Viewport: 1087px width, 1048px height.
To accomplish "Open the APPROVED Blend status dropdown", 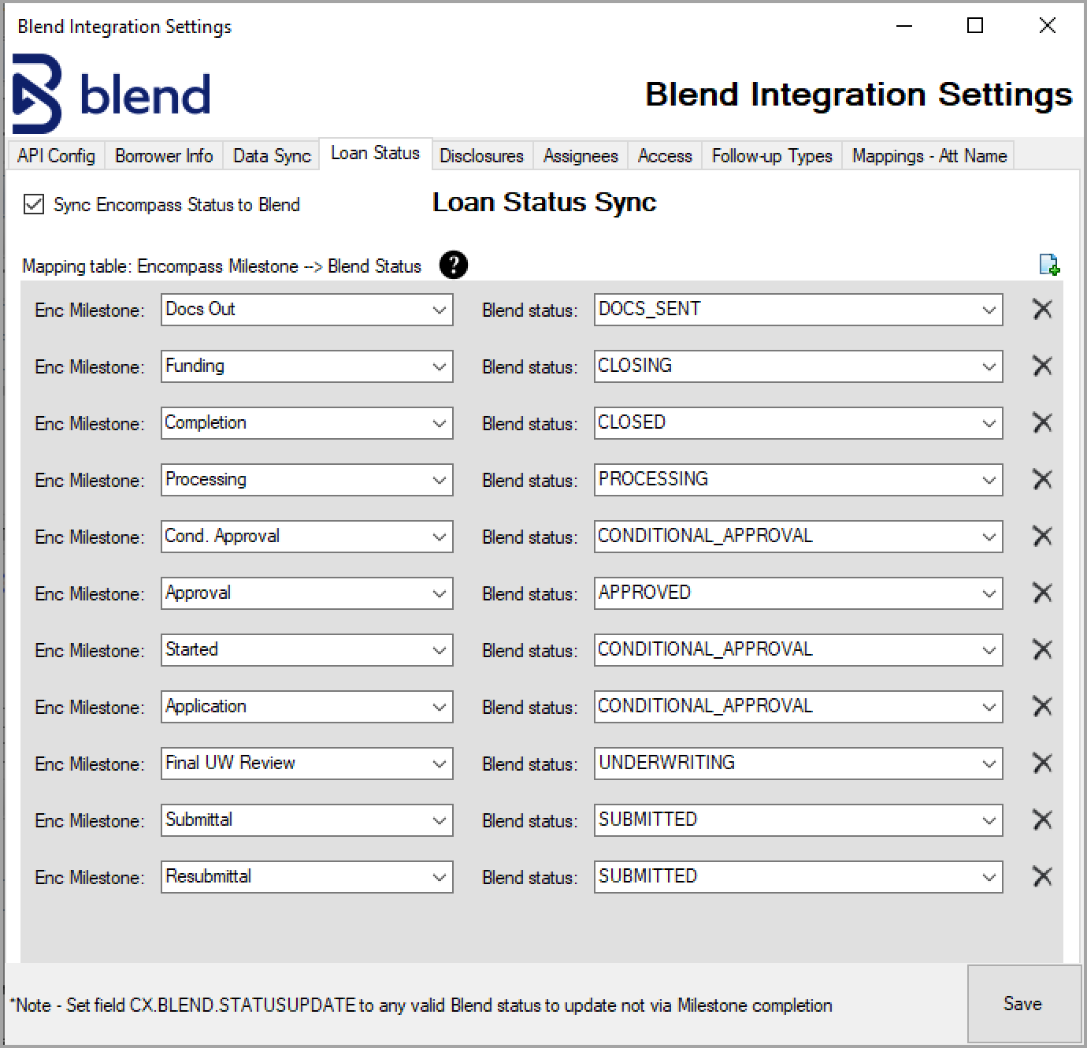I will [798, 593].
